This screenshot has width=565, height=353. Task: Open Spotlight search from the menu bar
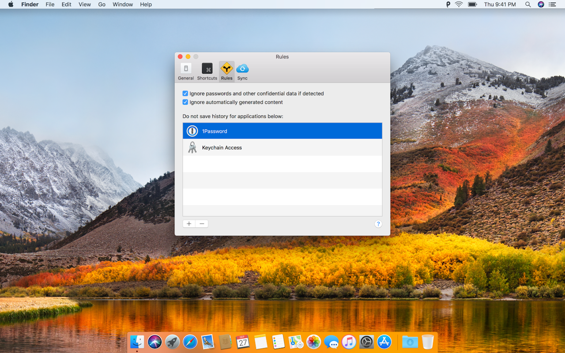tap(528, 4)
